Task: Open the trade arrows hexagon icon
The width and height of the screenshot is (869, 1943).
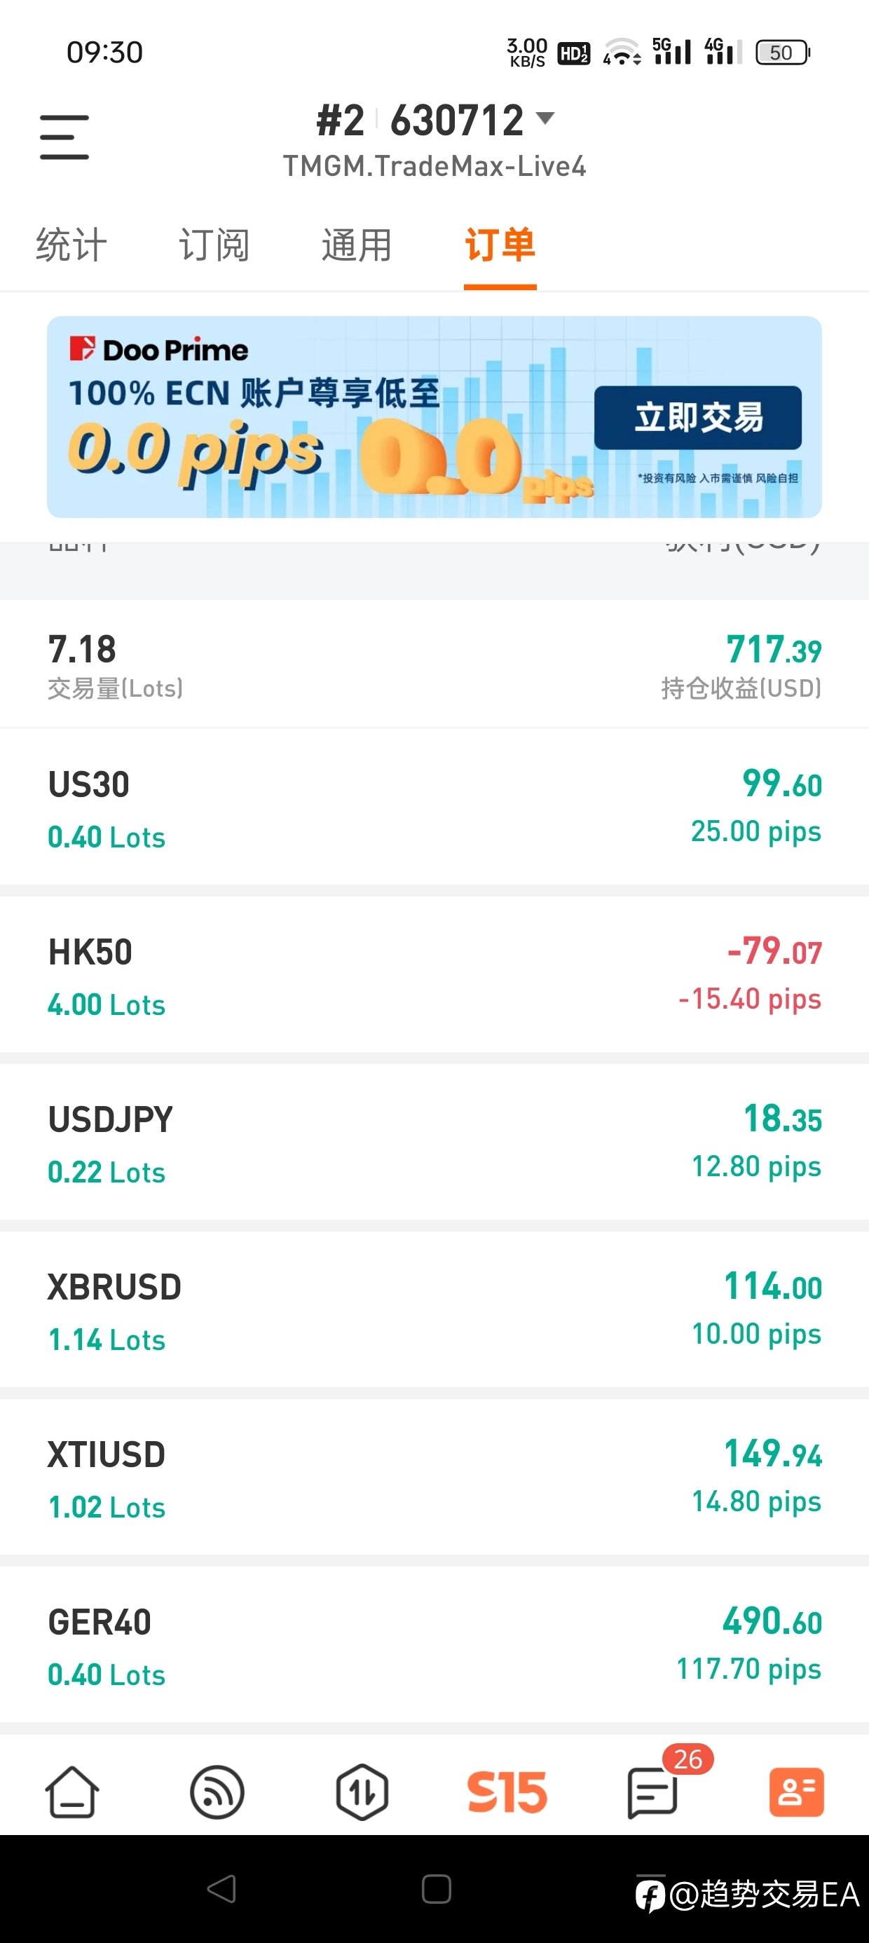Action: 362,1792
